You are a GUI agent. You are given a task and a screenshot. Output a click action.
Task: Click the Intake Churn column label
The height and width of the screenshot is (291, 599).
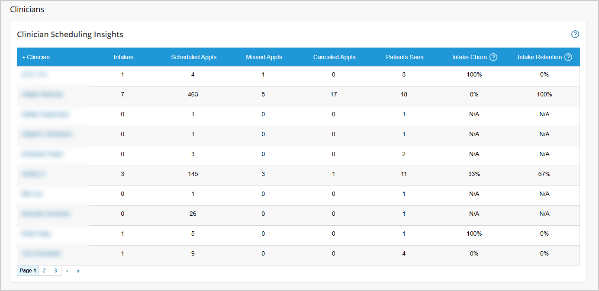469,57
